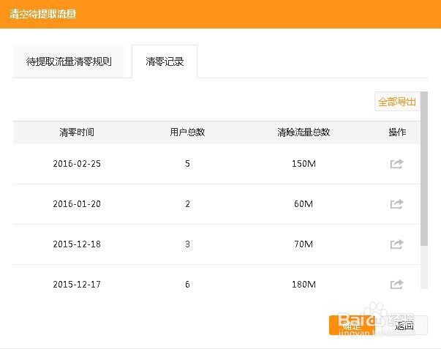Select the date 2016-02-25

coord(77,163)
